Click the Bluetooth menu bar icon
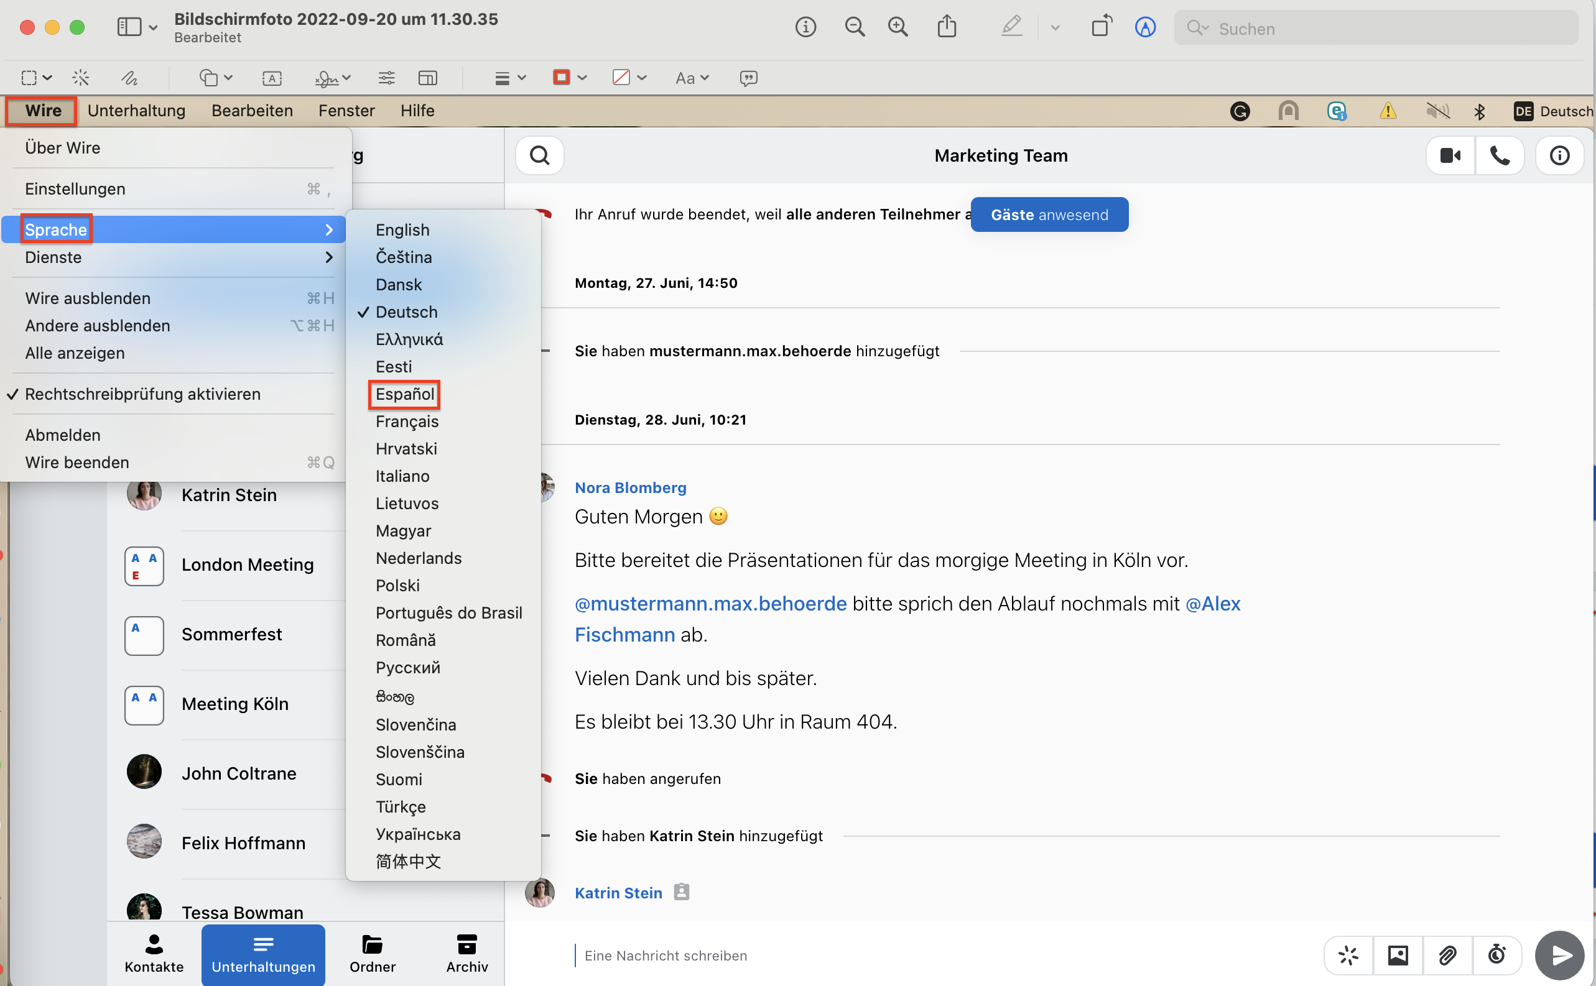Image resolution: width=1596 pixels, height=986 pixels. click(1479, 111)
